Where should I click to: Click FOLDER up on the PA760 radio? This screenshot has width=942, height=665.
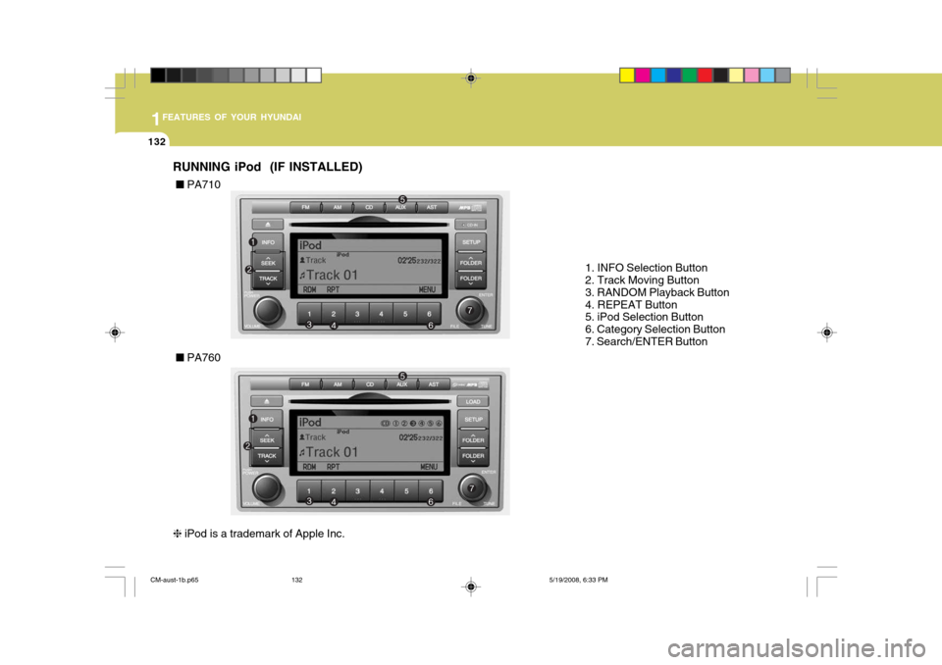[x=473, y=438]
